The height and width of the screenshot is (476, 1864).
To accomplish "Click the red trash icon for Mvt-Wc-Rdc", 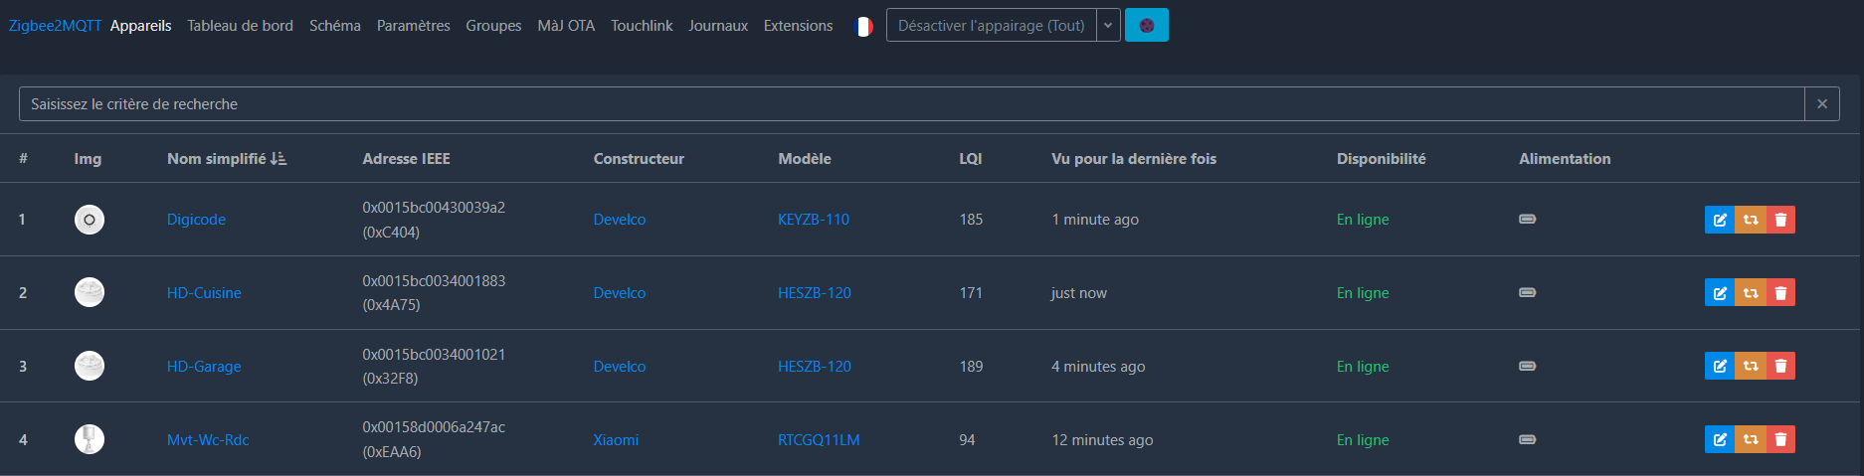I will click(x=1780, y=439).
